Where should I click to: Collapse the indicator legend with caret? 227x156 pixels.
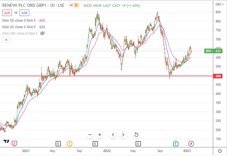click(6, 40)
